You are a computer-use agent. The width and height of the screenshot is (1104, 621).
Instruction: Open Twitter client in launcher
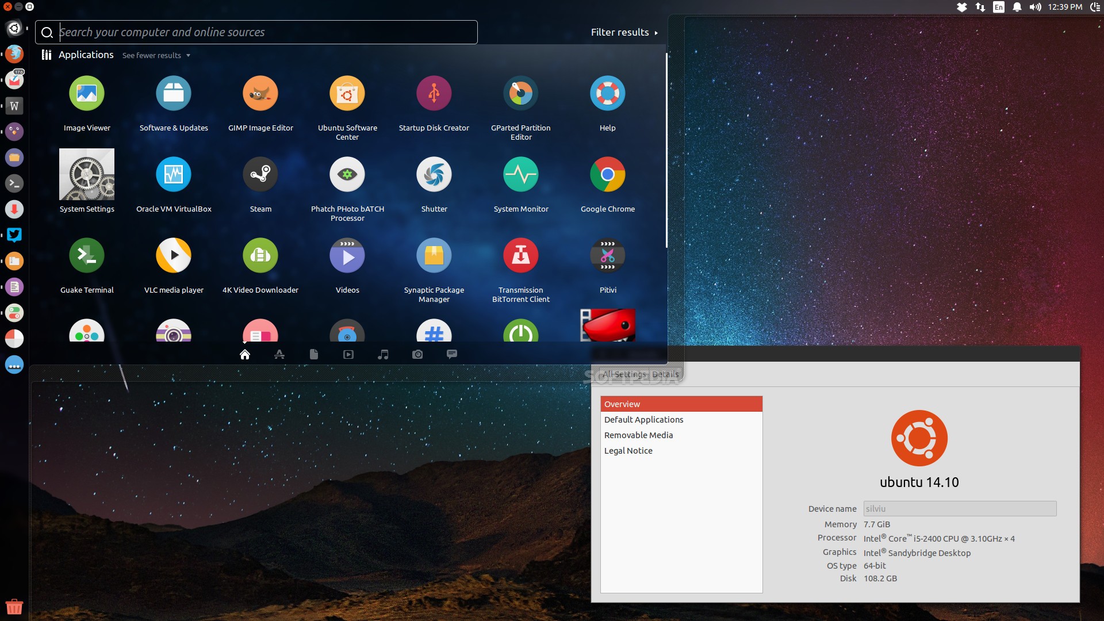click(14, 235)
